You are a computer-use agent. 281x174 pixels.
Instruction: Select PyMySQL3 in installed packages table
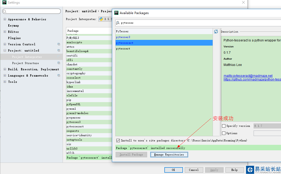point(89,38)
